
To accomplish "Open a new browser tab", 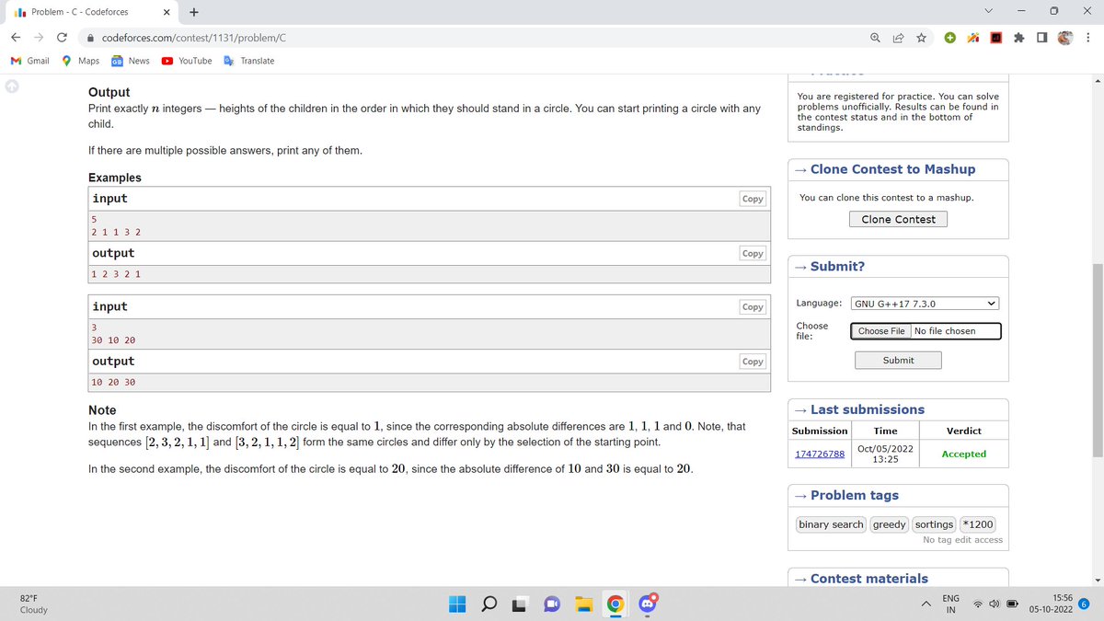I will pos(196,12).
